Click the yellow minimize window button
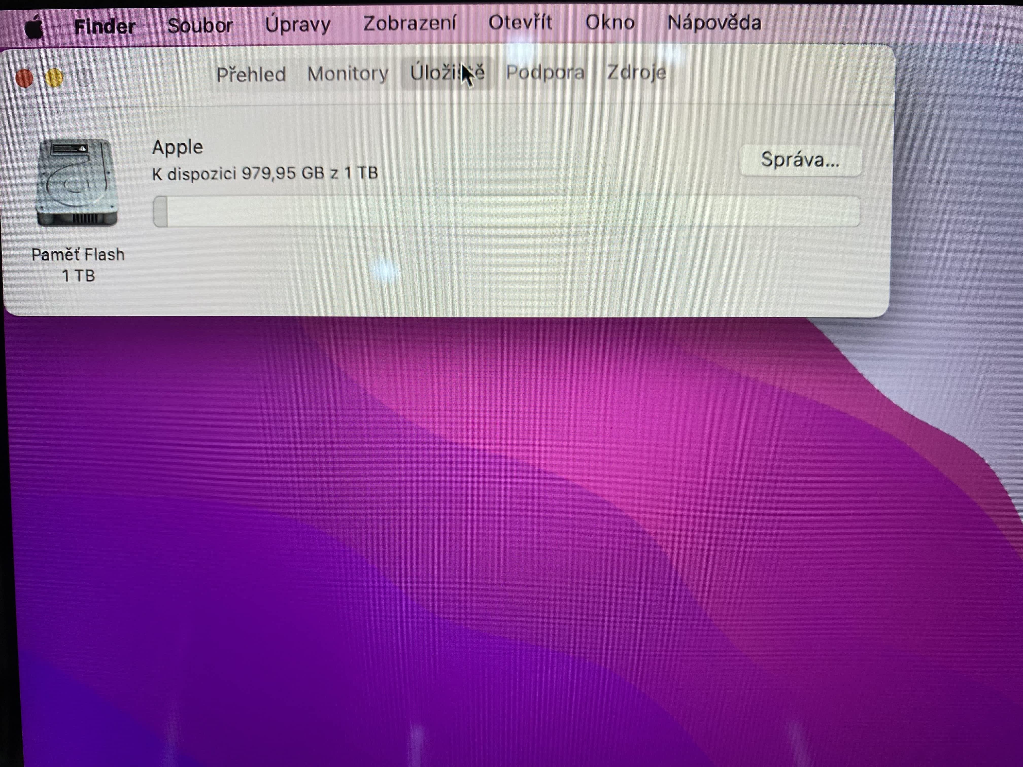This screenshot has height=767, width=1023. 55,78
